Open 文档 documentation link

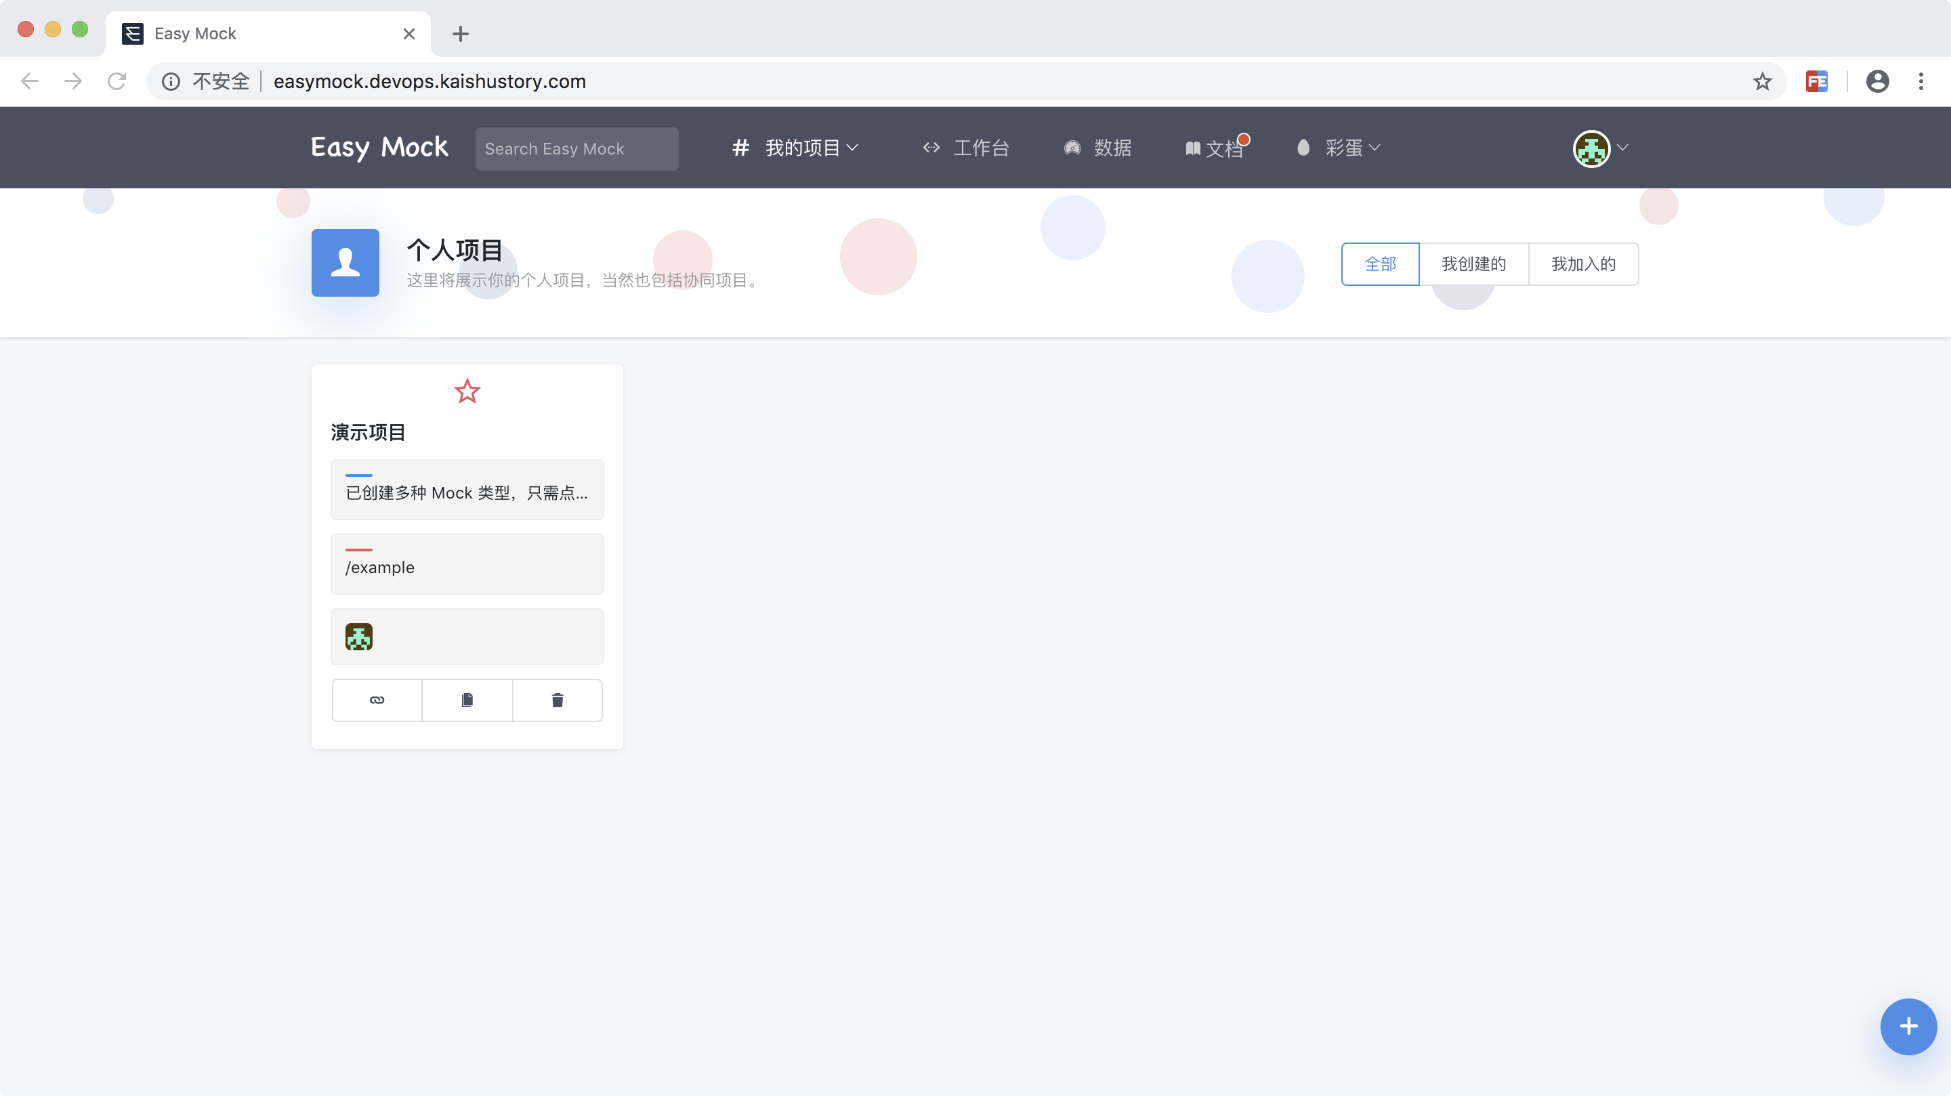tap(1215, 148)
